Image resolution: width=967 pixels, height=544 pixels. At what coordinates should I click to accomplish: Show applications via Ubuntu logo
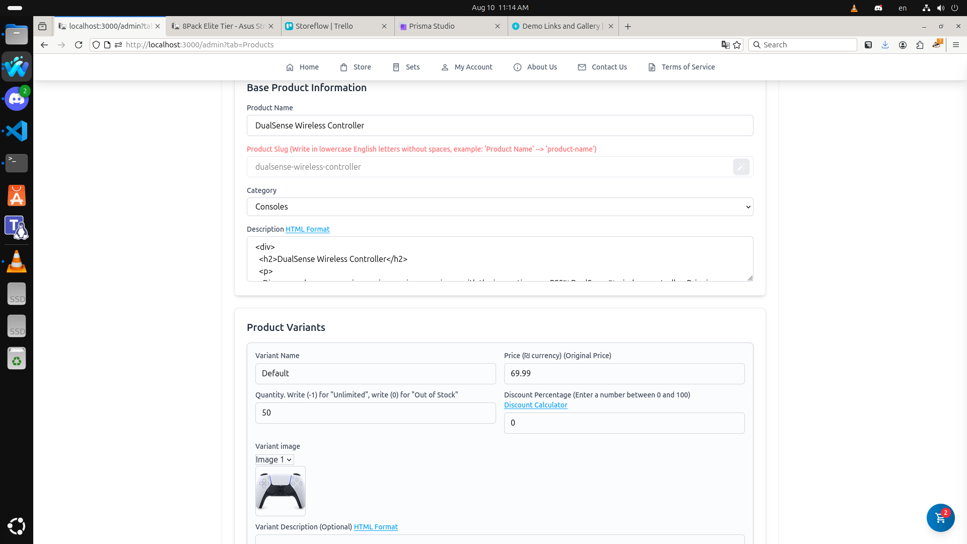pos(17,526)
